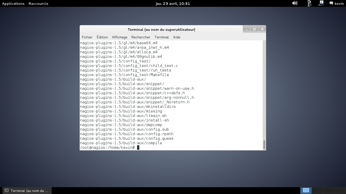This screenshot has height=194, width=346.
Task: Click the line ending in config.guess
Action: click(127, 138)
